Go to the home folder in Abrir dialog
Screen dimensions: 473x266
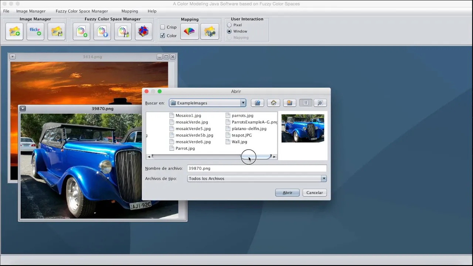click(274, 103)
